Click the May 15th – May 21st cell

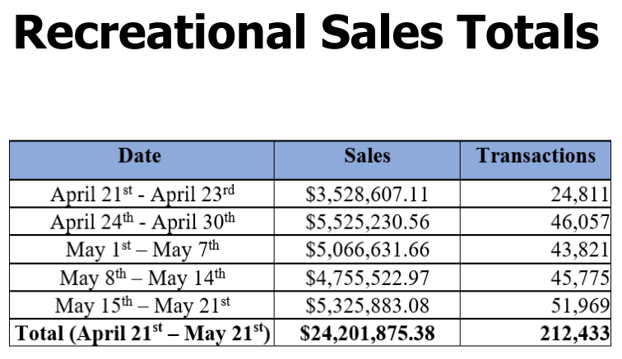coord(142,306)
